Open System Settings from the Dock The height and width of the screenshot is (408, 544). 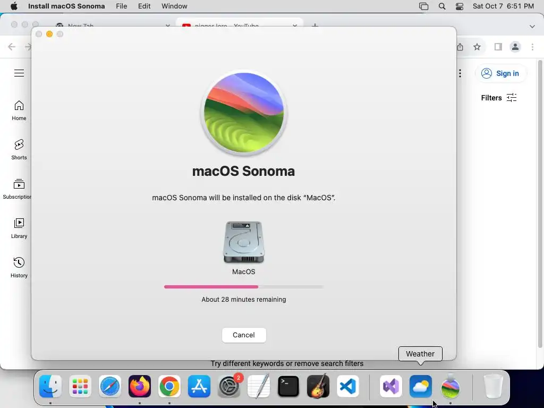[x=229, y=386]
